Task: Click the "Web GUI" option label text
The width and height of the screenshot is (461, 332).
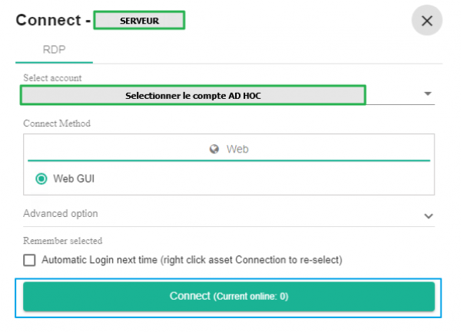Action: click(75, 179)
